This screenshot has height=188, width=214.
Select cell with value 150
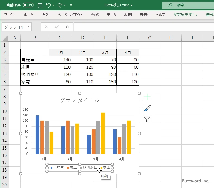(105, 82)
